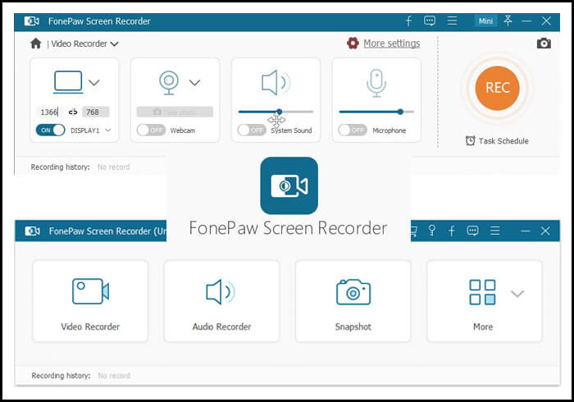Click the More grid icon
Image resolution: width=574 pixels, height=402 pixels.
click(x=482, y=292)
